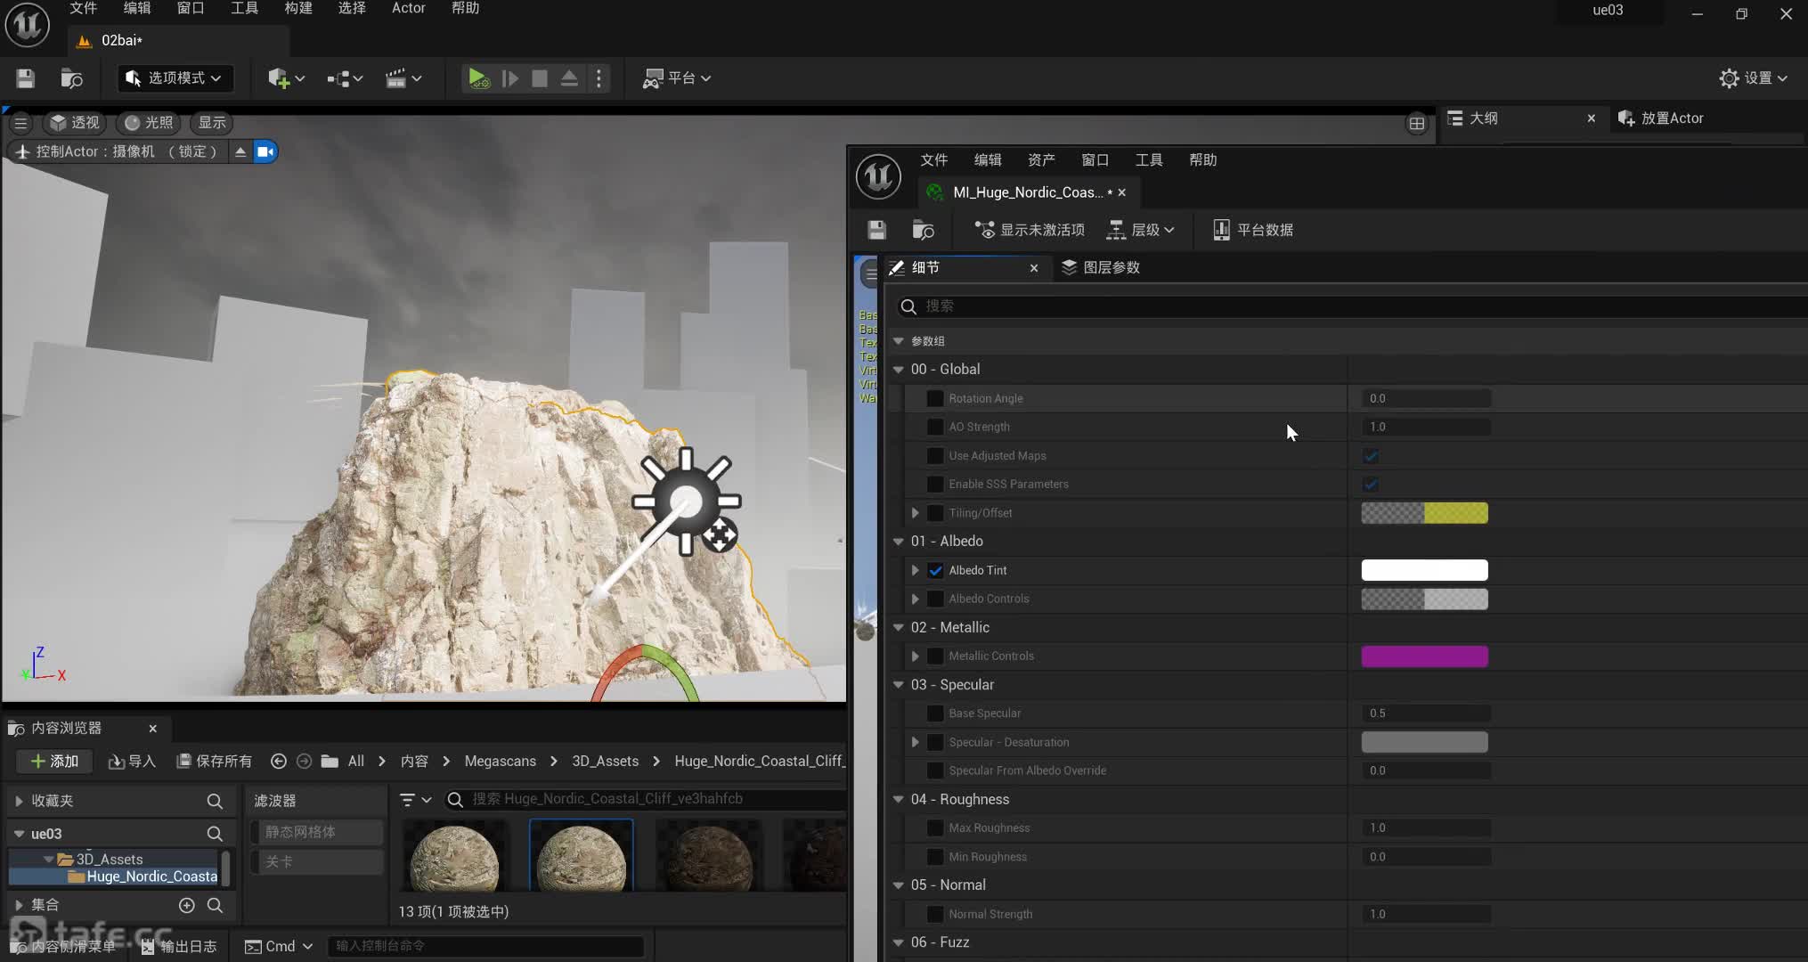Open the add actor cube dropdown
The image size is (1808, 962).
point(286,78)
